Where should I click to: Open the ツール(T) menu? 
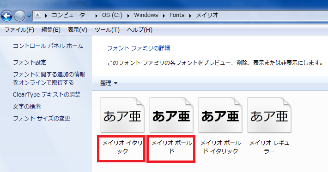click(107, 30)
